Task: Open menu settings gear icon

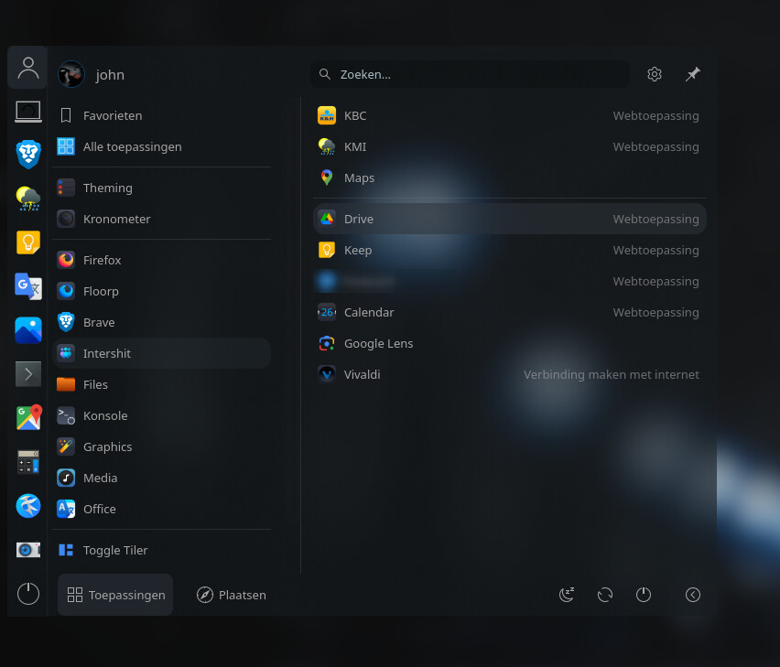Action: 655,74
